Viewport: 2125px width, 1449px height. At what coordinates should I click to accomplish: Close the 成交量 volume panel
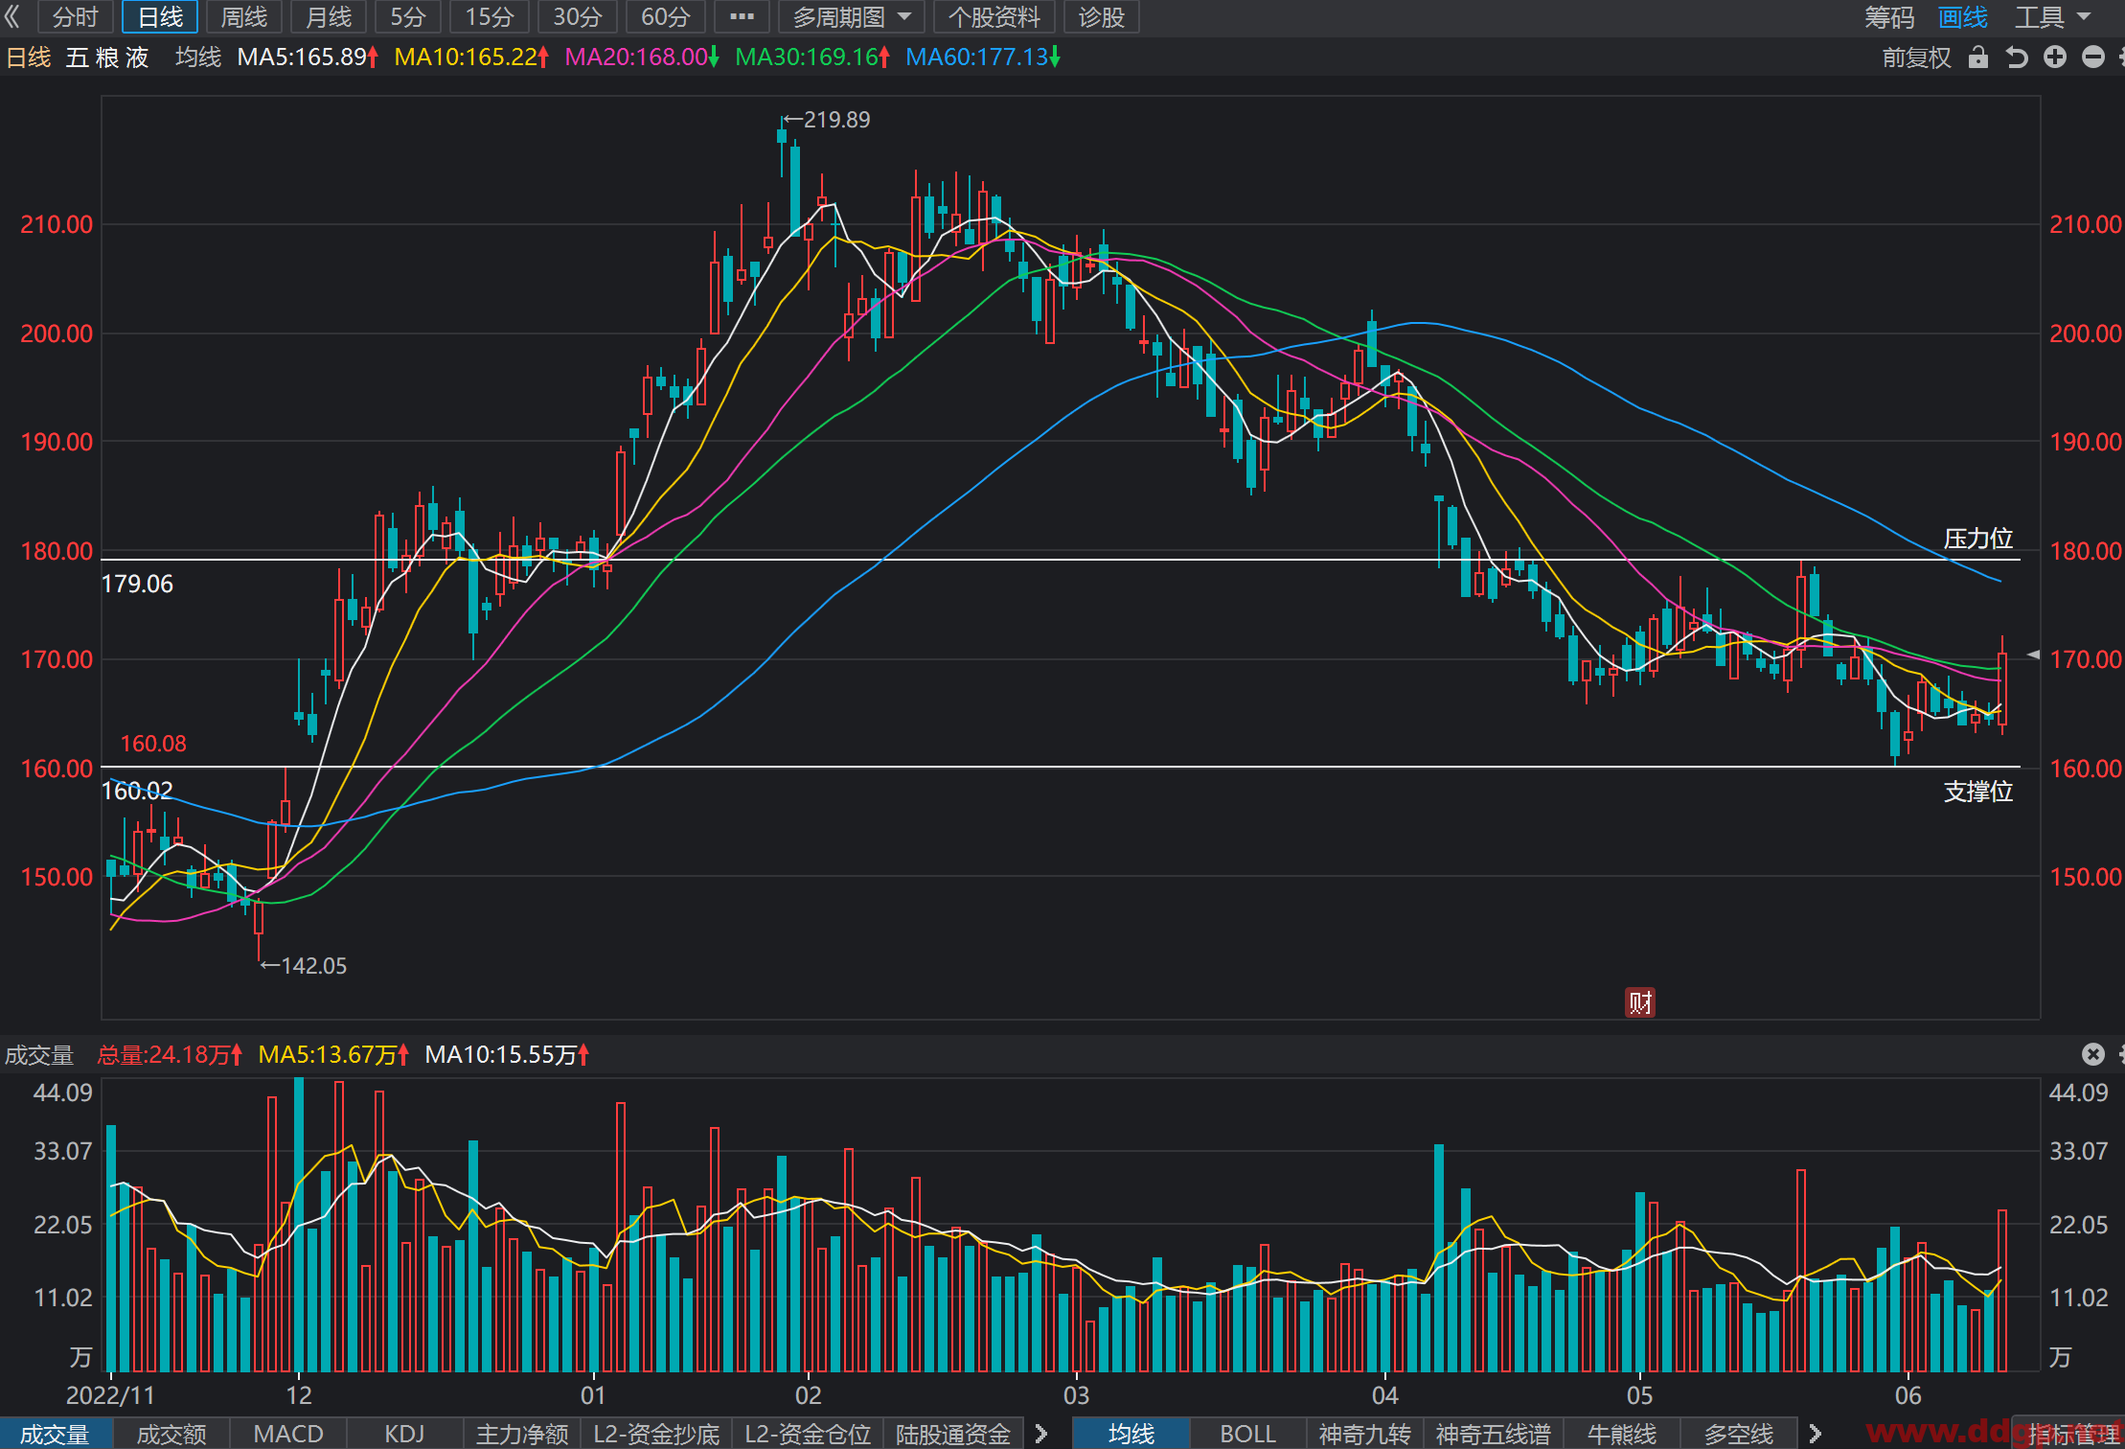coord(2093,1054)
